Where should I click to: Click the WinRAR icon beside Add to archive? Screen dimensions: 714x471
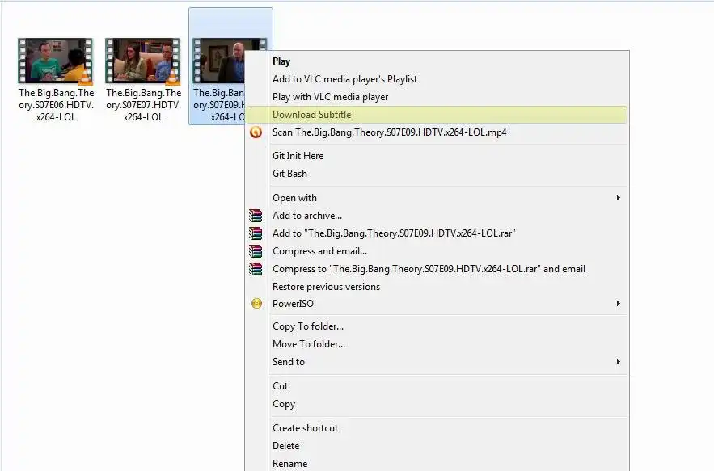pyautogui.click(x=256, y=216)
